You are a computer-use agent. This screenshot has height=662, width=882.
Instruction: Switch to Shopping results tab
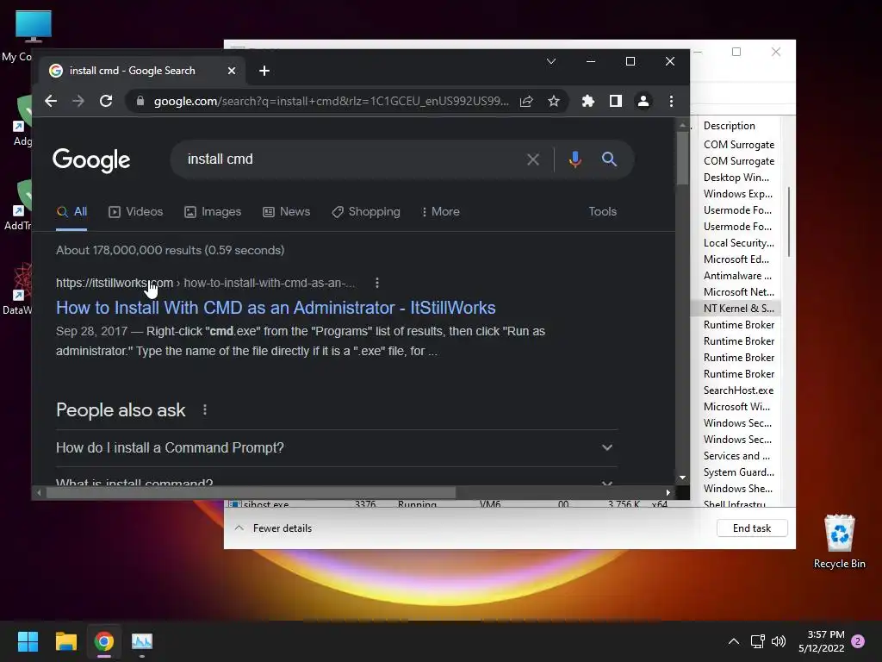tap(366, 212)
